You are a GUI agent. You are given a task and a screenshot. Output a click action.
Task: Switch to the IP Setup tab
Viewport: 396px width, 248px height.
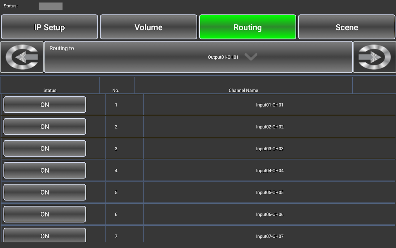(49, 27)
